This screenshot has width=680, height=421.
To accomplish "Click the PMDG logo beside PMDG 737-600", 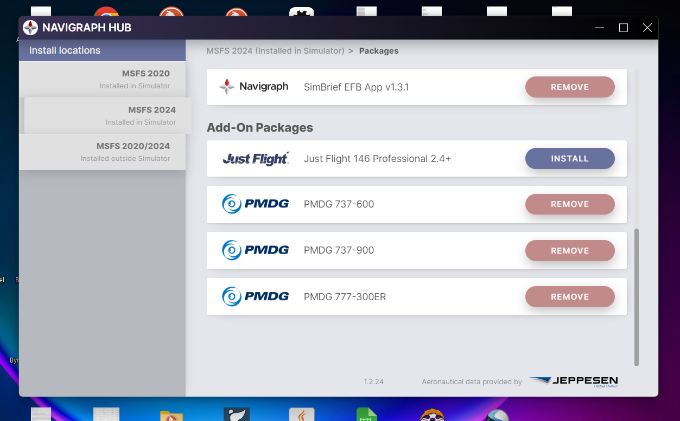I will pyautogui.click(x=256, y=204).
